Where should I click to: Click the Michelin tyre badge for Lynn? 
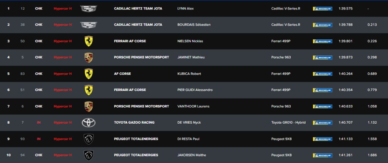pos(322,8)
